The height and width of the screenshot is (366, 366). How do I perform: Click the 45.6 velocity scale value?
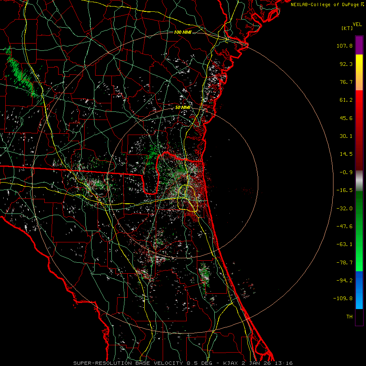coord(346,118)
